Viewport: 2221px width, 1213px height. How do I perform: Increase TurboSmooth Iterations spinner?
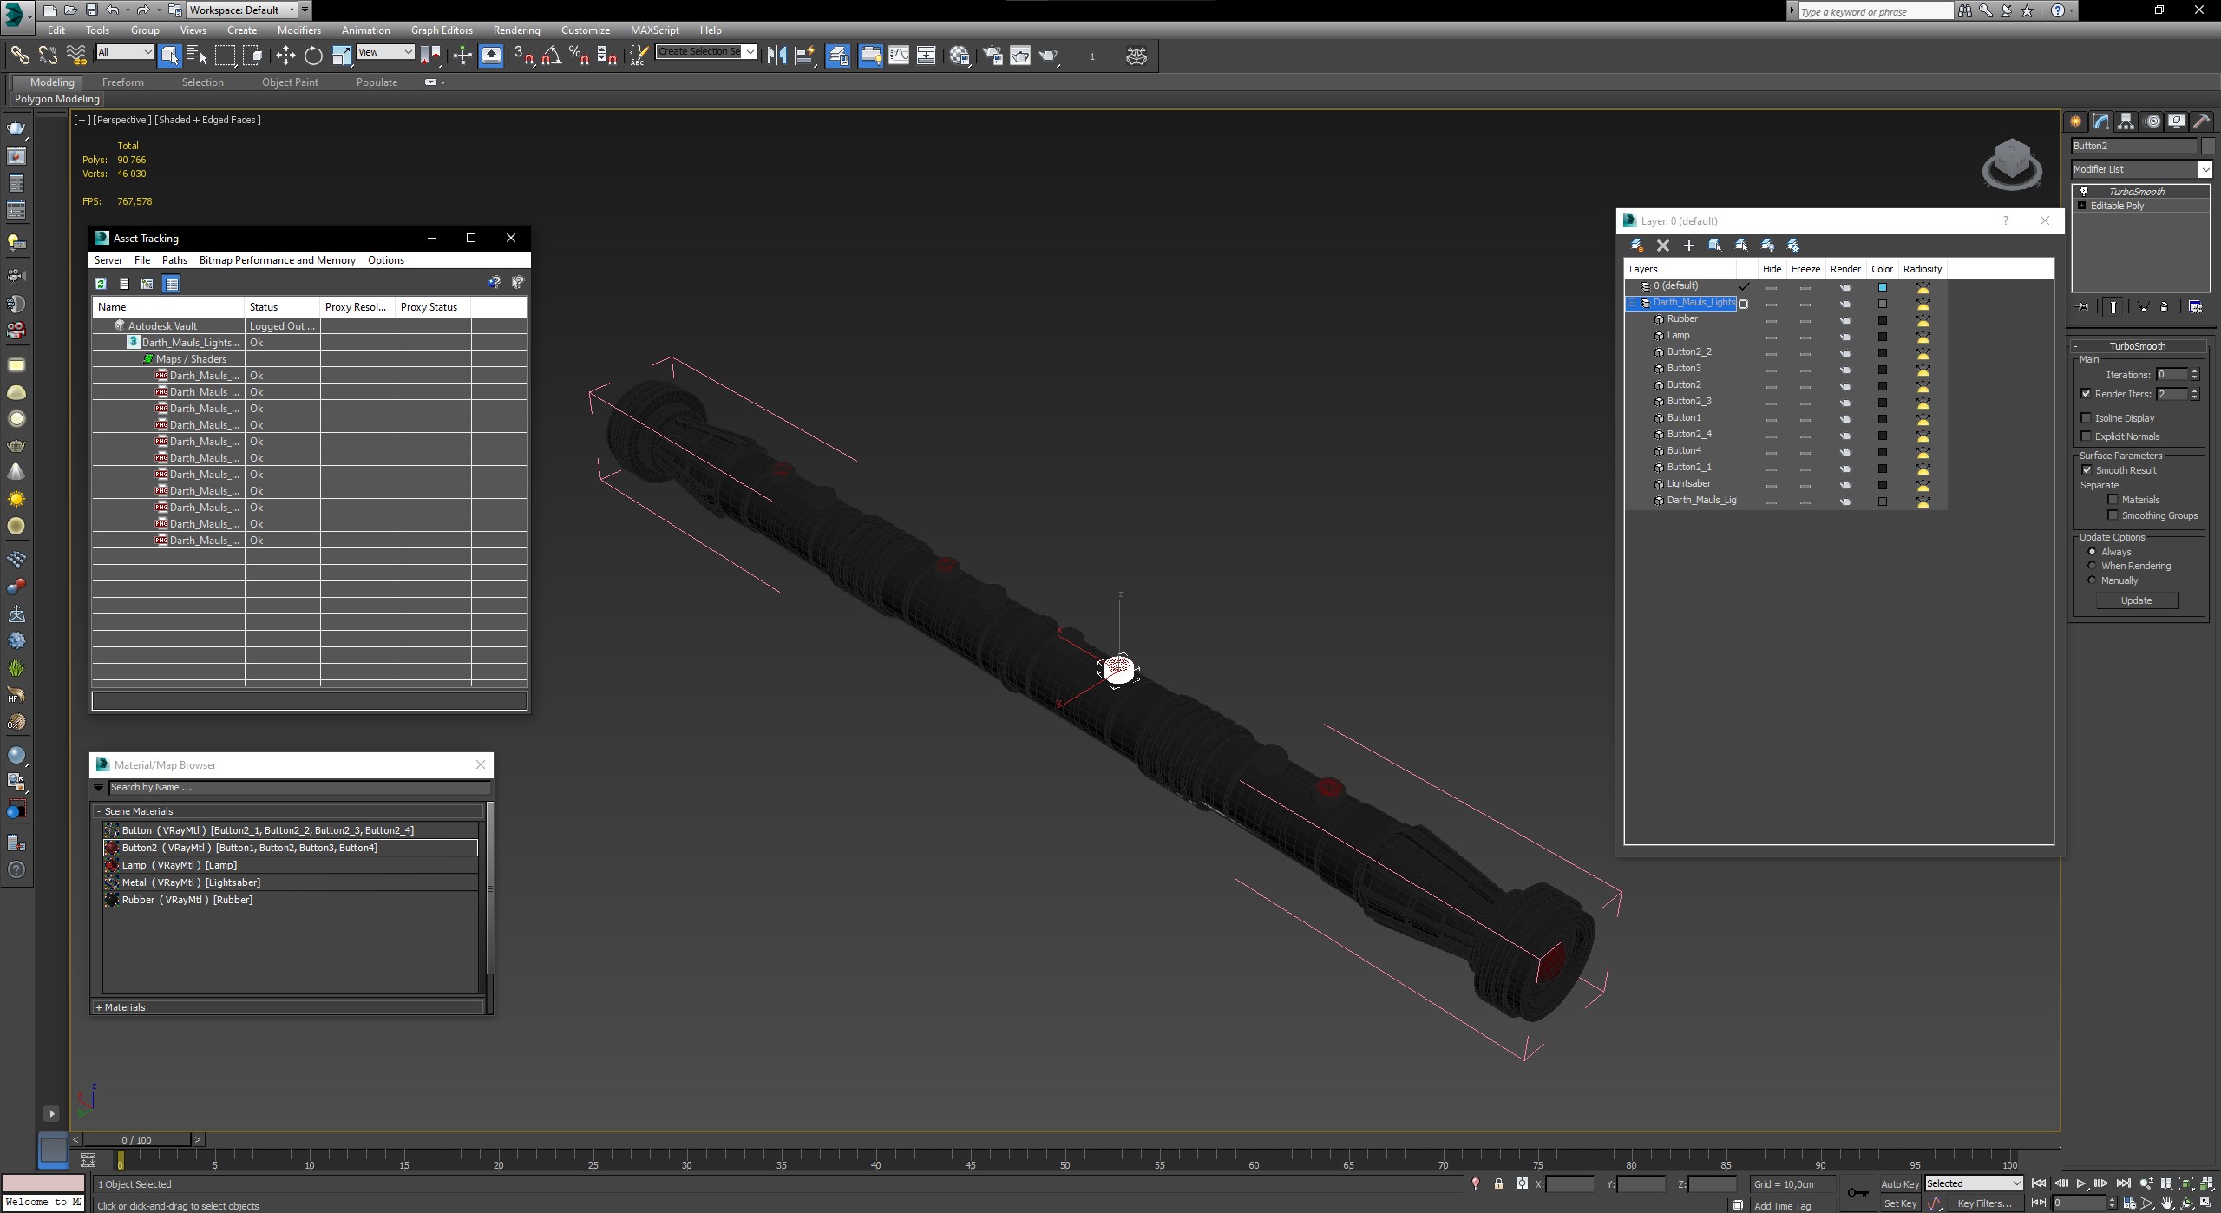pos(2194,371)
